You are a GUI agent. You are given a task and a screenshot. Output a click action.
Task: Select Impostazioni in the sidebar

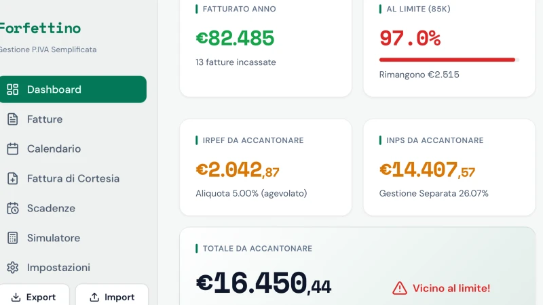pos(58,268)
